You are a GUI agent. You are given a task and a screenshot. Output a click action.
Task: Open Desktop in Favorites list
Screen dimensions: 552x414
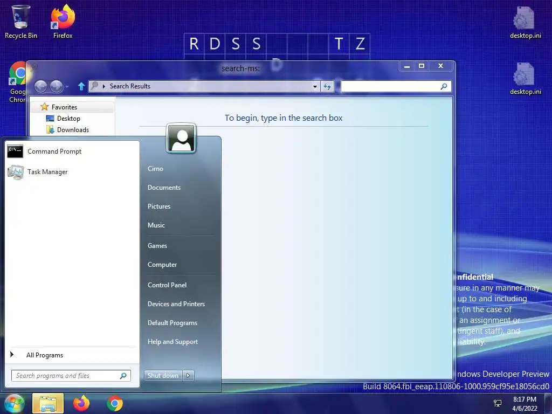click(x=68, y=119)
